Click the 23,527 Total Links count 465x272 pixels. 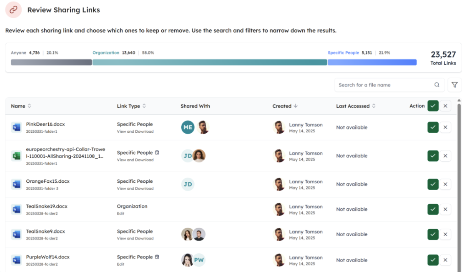tap(443, 54)
